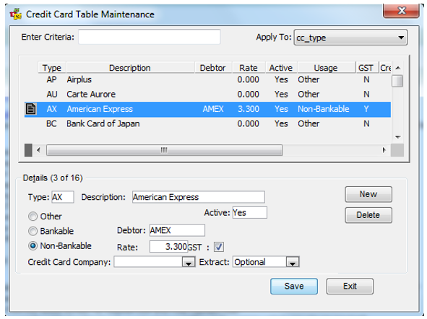Viewport: 427px width, 319px height.
Task: Sort by the Description column header
Action: [130, 68]
